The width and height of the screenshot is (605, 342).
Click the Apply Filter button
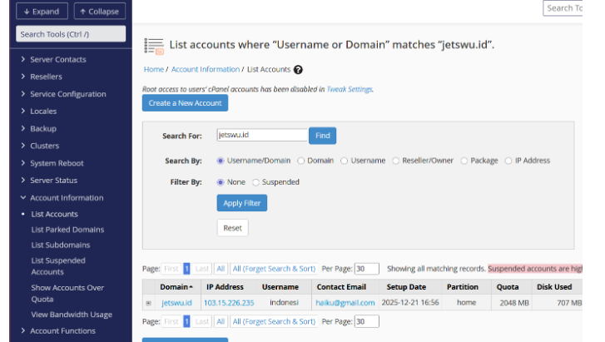242,203
